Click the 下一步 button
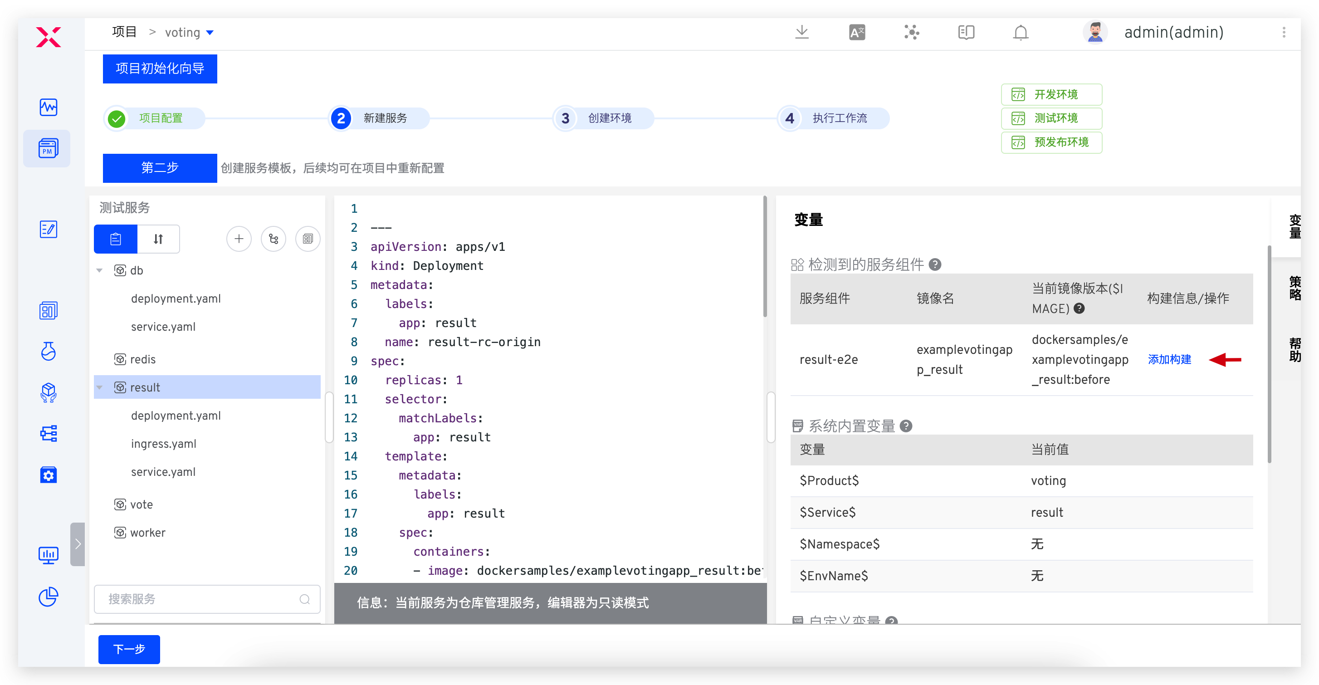The image size is (1319, 685). [129, 649]
